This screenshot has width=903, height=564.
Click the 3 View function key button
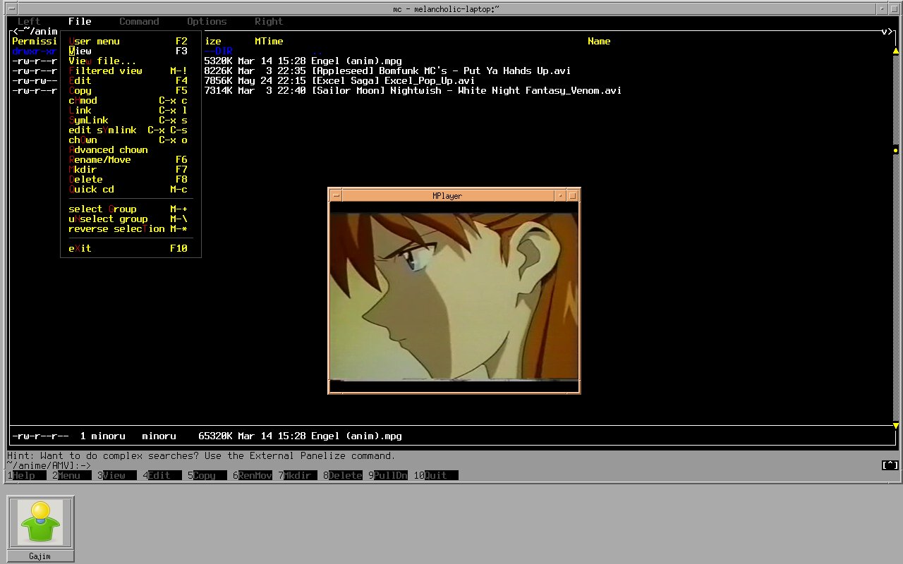[x=116, y=476]
